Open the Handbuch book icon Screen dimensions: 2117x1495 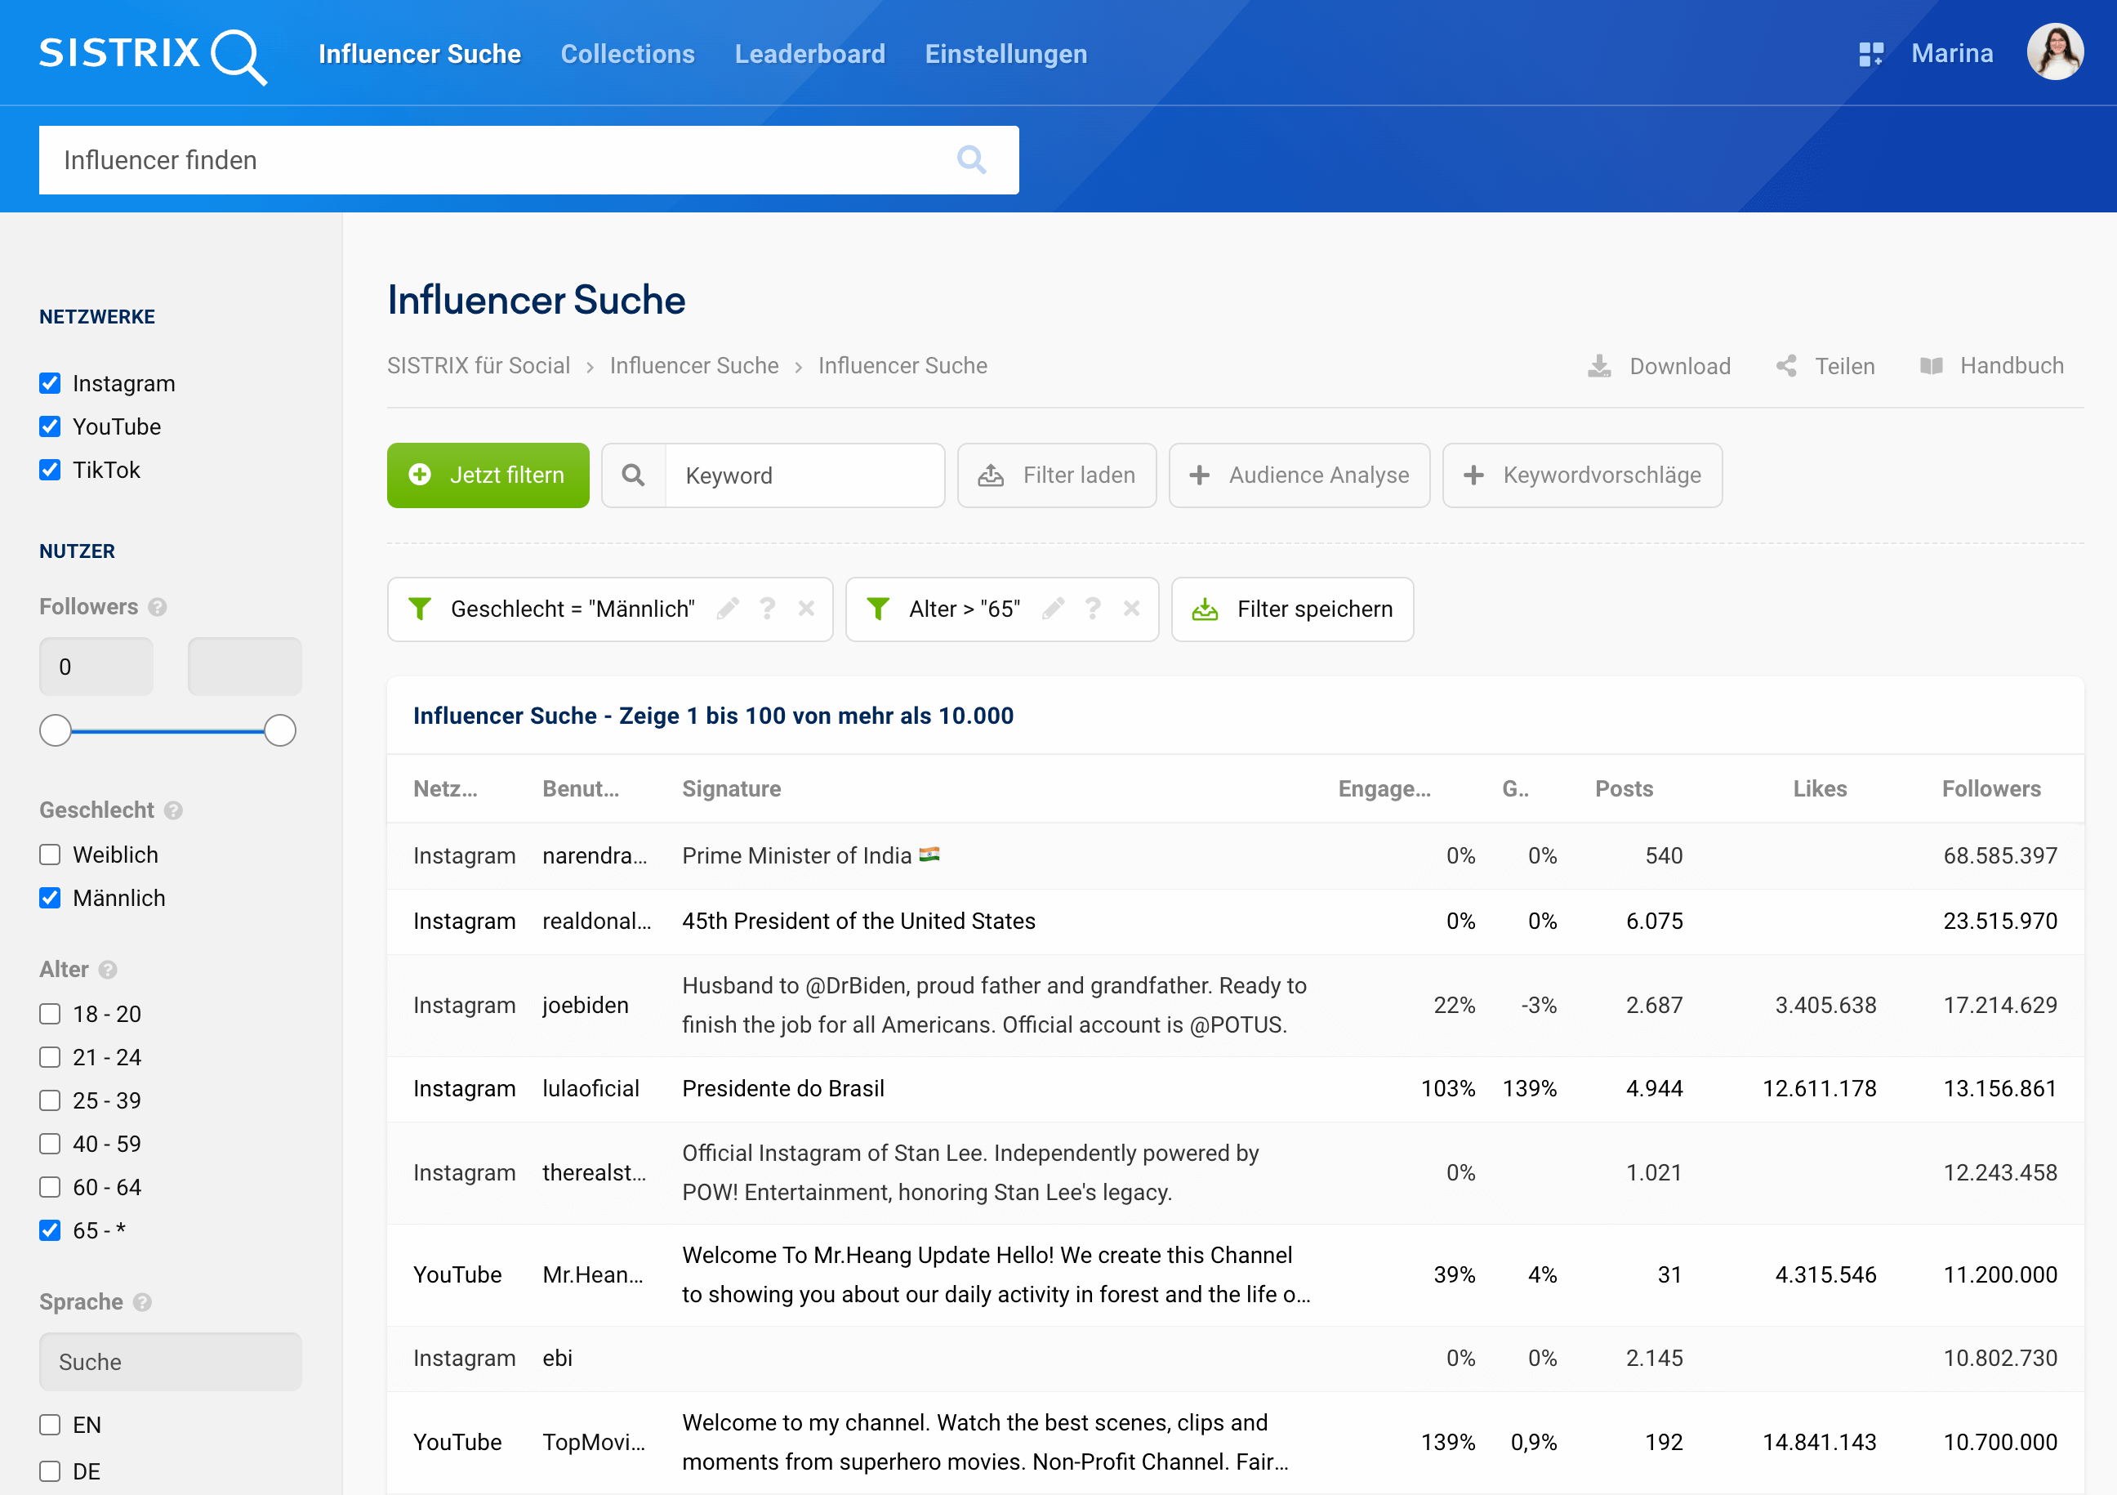pyautogui.click(x=1931, y=366)
